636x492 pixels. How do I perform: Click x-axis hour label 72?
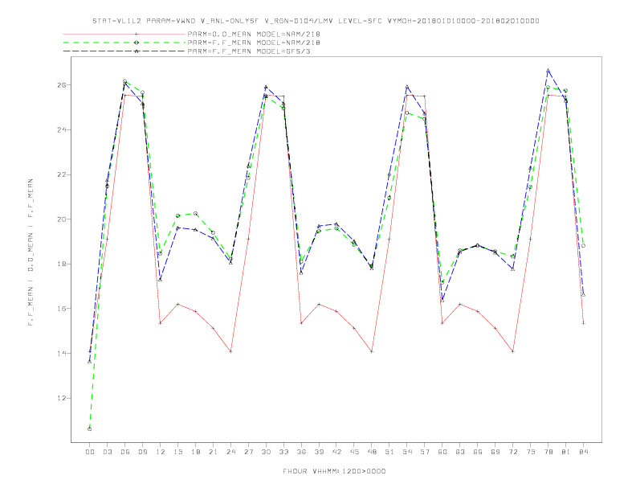tap(513, 452)
